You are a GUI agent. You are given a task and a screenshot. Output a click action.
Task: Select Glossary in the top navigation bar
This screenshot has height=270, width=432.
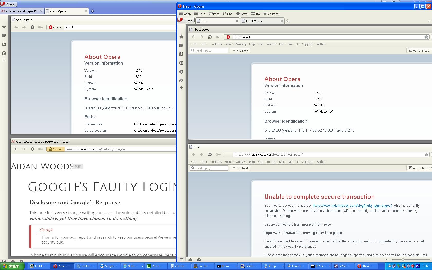241,44
